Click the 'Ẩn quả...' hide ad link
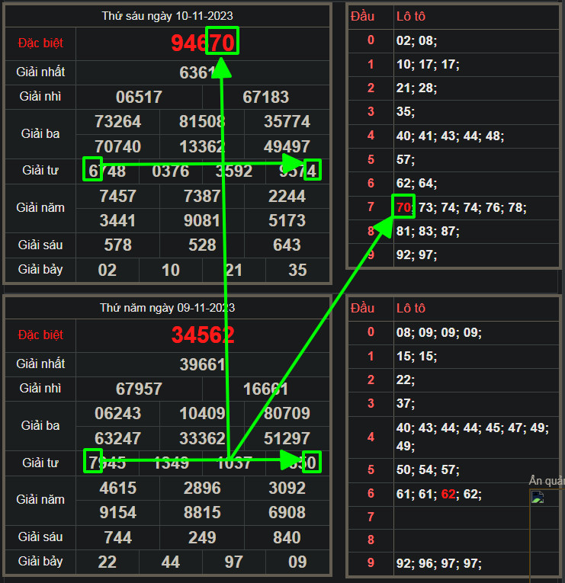 click(x=546, y=480)
